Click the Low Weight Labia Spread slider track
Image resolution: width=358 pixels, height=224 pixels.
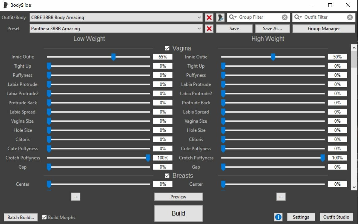tap(99, 112)
